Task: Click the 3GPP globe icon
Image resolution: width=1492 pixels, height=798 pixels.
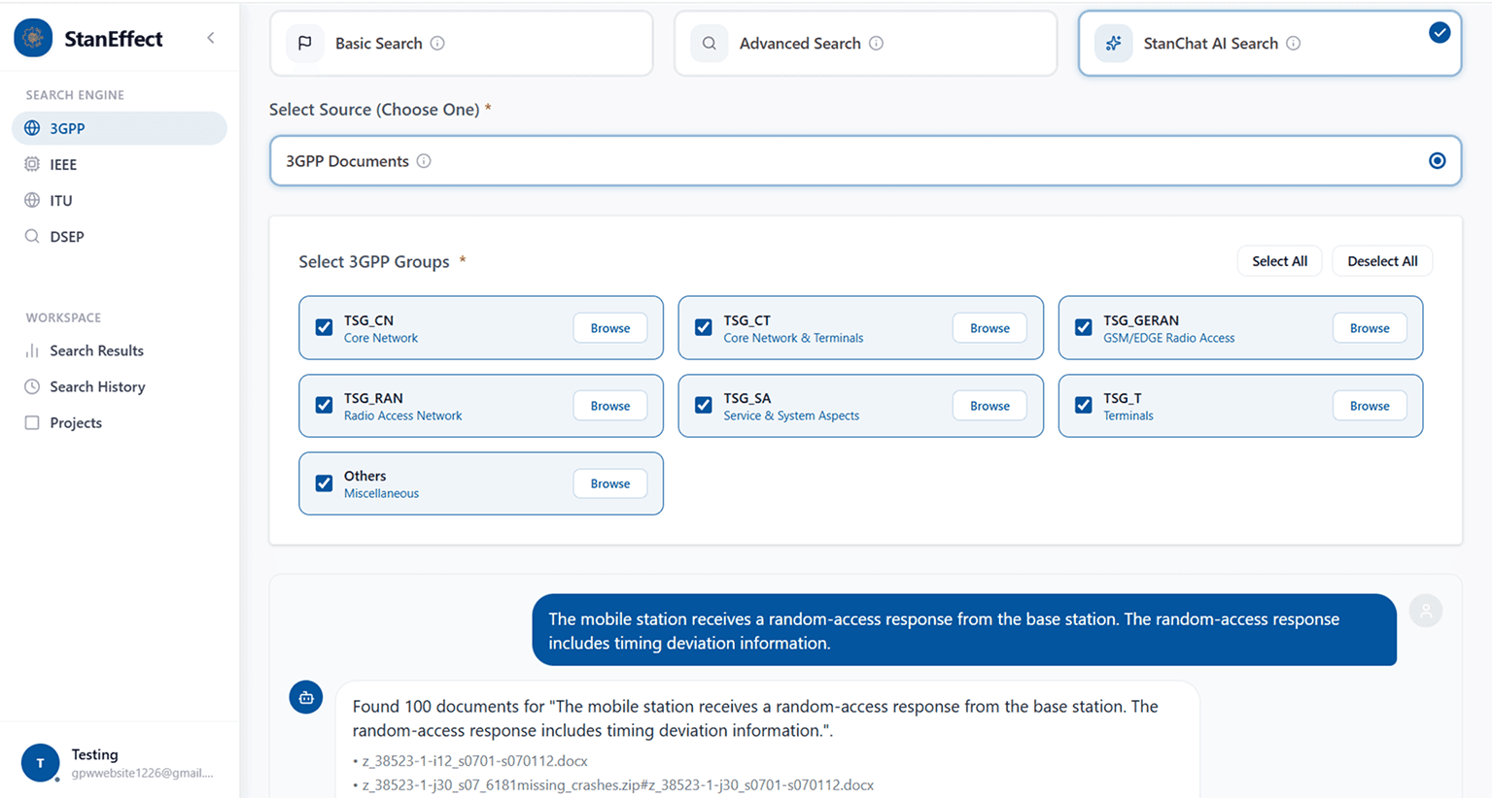Action: click(x=32, y=128)
